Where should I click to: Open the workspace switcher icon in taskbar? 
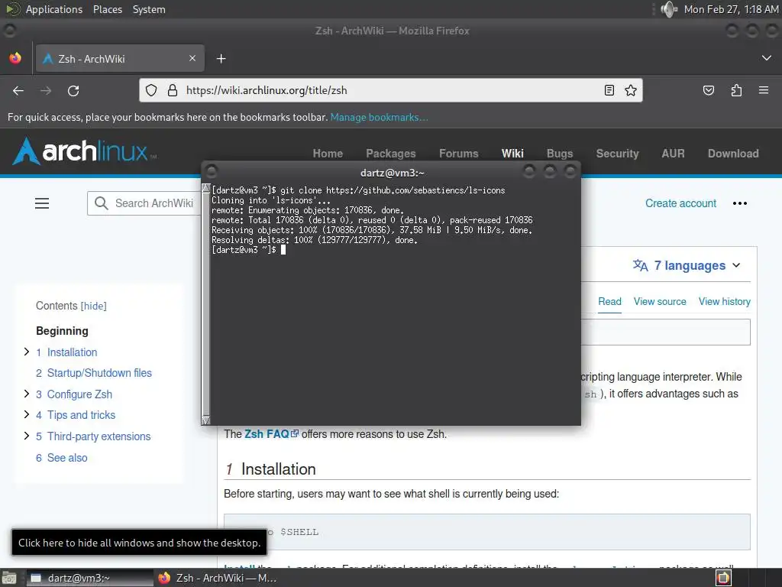[723, 578]
